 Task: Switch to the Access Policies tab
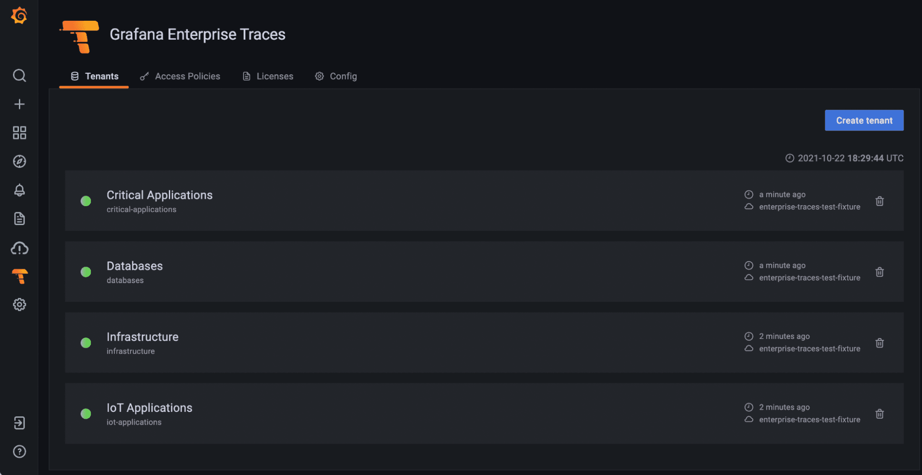pyautogui.click(x=180, y=76)
